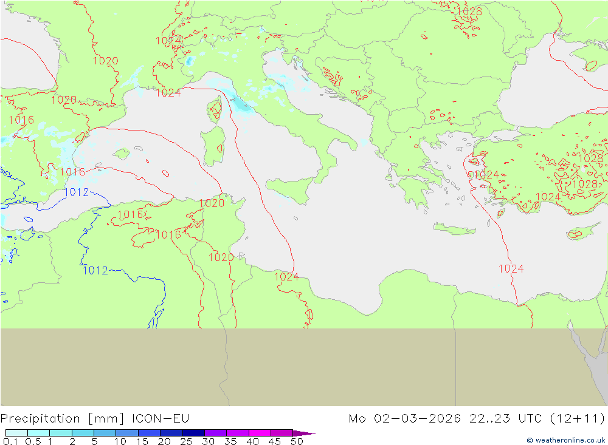This screenshot has width=608, height=445.
Task: Select the blue 5 to 10 mm swatch
Action: click(105, 433)
